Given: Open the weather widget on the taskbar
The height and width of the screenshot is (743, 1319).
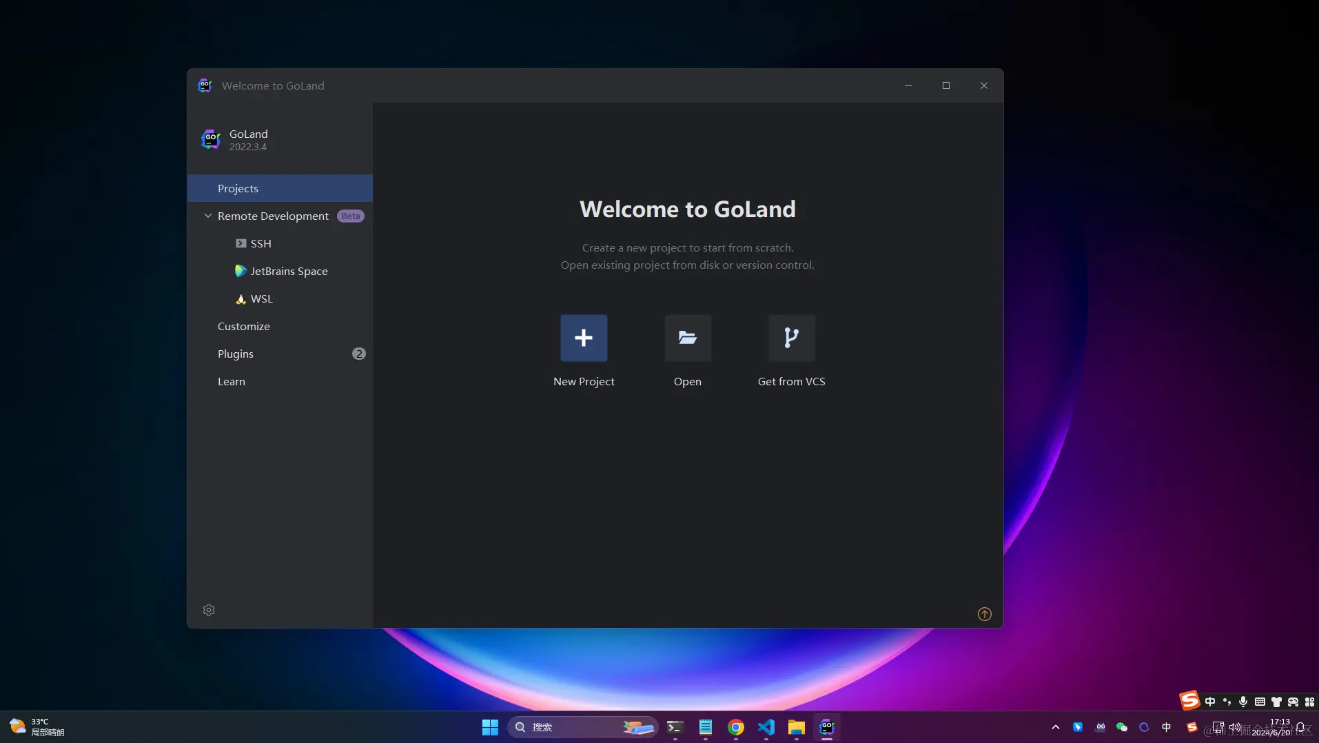Looking at the screenshot, I should pos(37,727).
